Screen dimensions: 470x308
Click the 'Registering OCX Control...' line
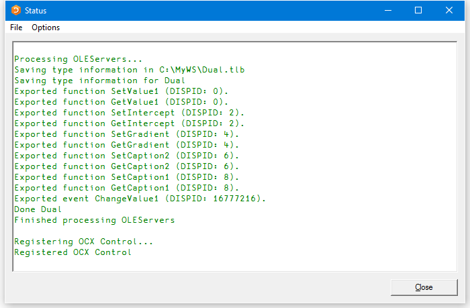(83, 242)
